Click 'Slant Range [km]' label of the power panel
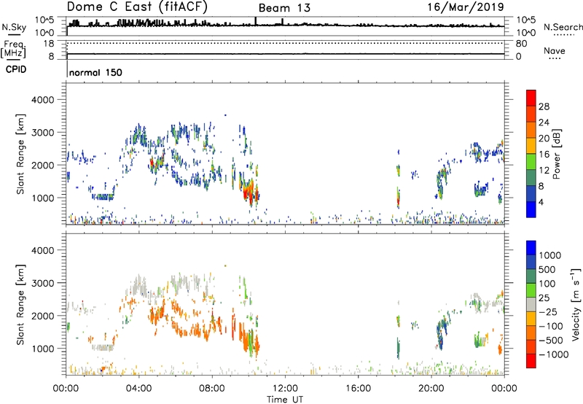The image size is (583, 404). tap(20, 154)
